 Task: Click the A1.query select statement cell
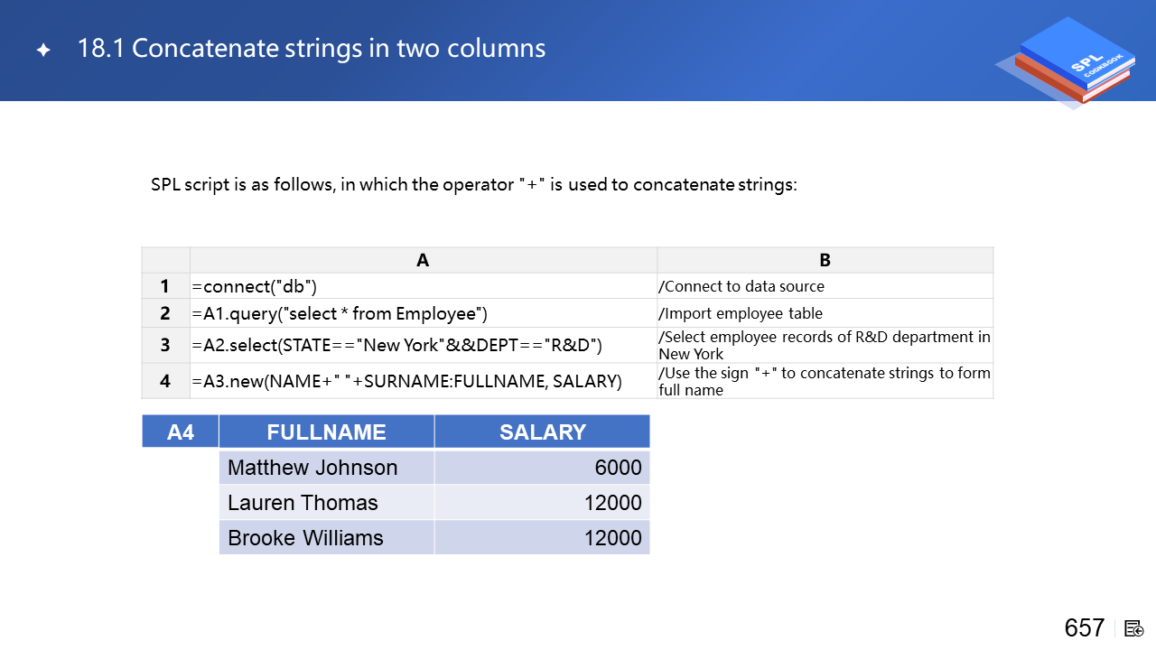340,313
